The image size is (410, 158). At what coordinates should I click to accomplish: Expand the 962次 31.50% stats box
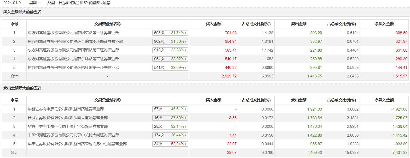[x=170, y=41]
